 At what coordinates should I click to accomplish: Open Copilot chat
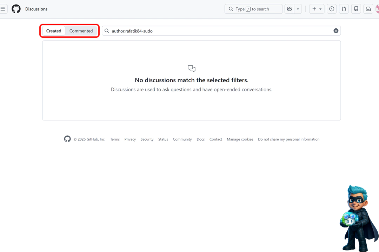[289, 9]
